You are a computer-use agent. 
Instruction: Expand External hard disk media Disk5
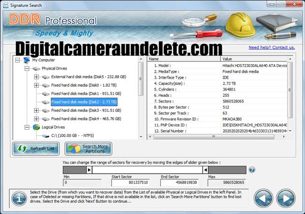(x=37, y=77)
